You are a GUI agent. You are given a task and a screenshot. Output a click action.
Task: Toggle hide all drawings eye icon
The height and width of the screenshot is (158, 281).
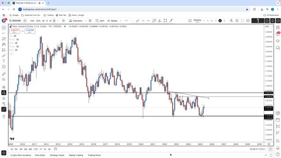point(4,104)
